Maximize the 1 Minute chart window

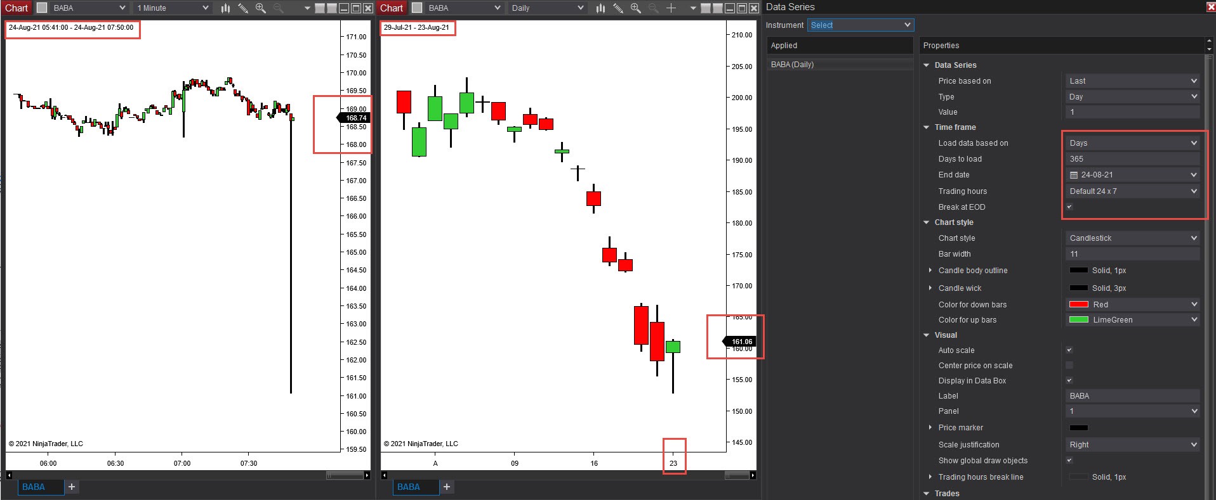pos(355,8)
